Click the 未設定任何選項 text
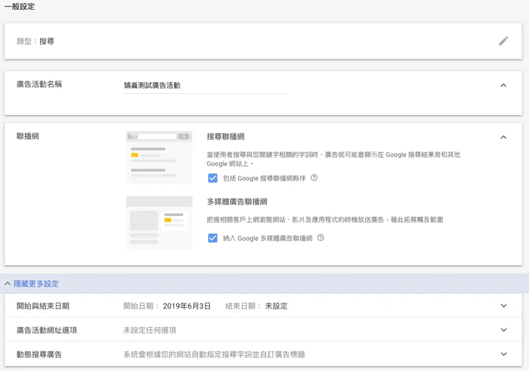 tap(149, 330)
